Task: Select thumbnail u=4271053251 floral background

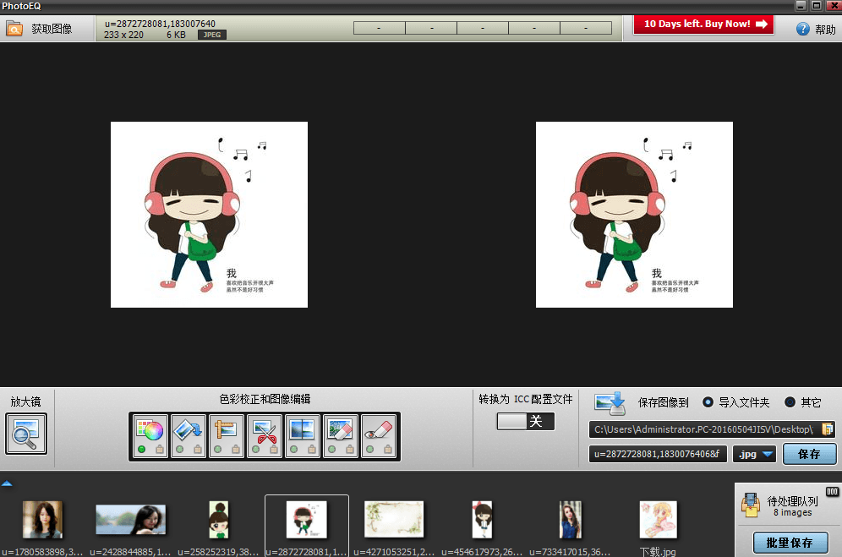Action: [x=394, y=520]
